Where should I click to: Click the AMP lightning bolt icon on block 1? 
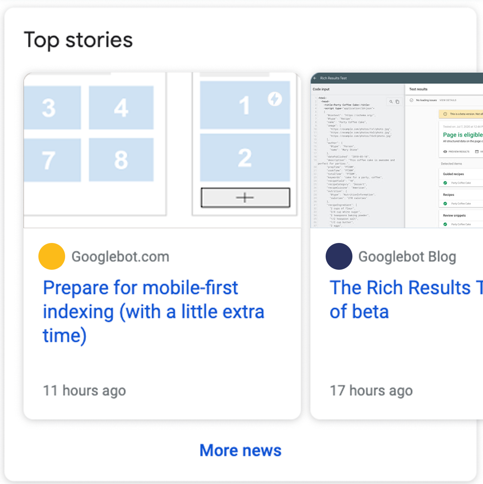point(275,99)
